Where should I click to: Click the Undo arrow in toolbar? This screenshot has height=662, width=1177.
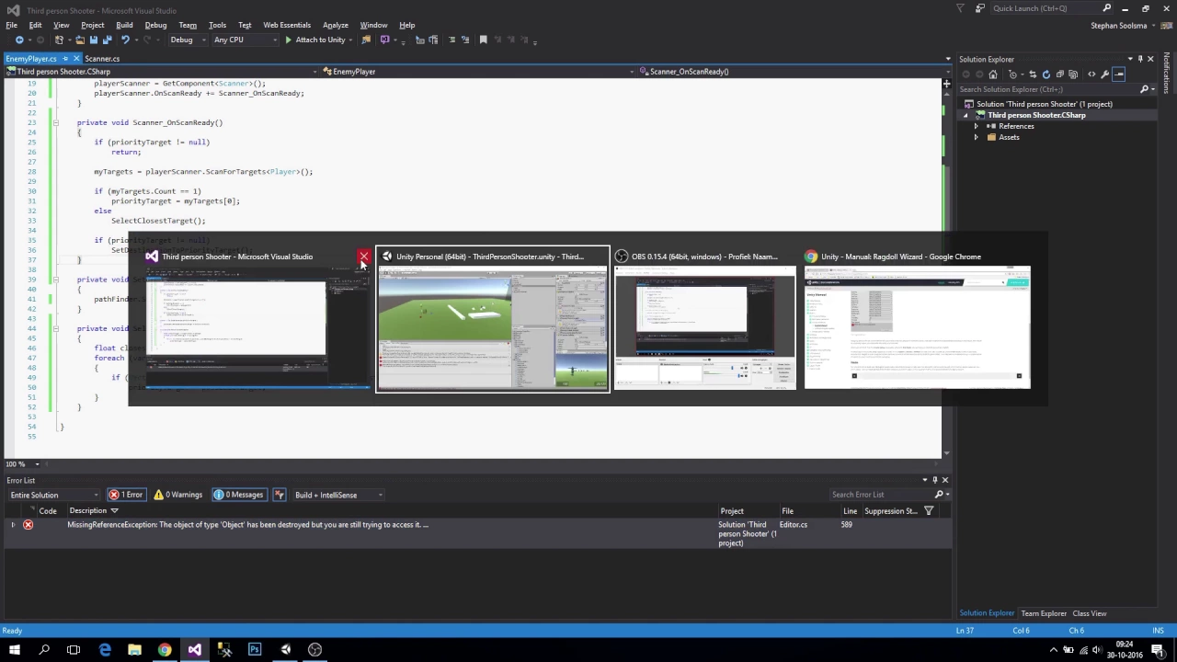click(x=125, y=40)
